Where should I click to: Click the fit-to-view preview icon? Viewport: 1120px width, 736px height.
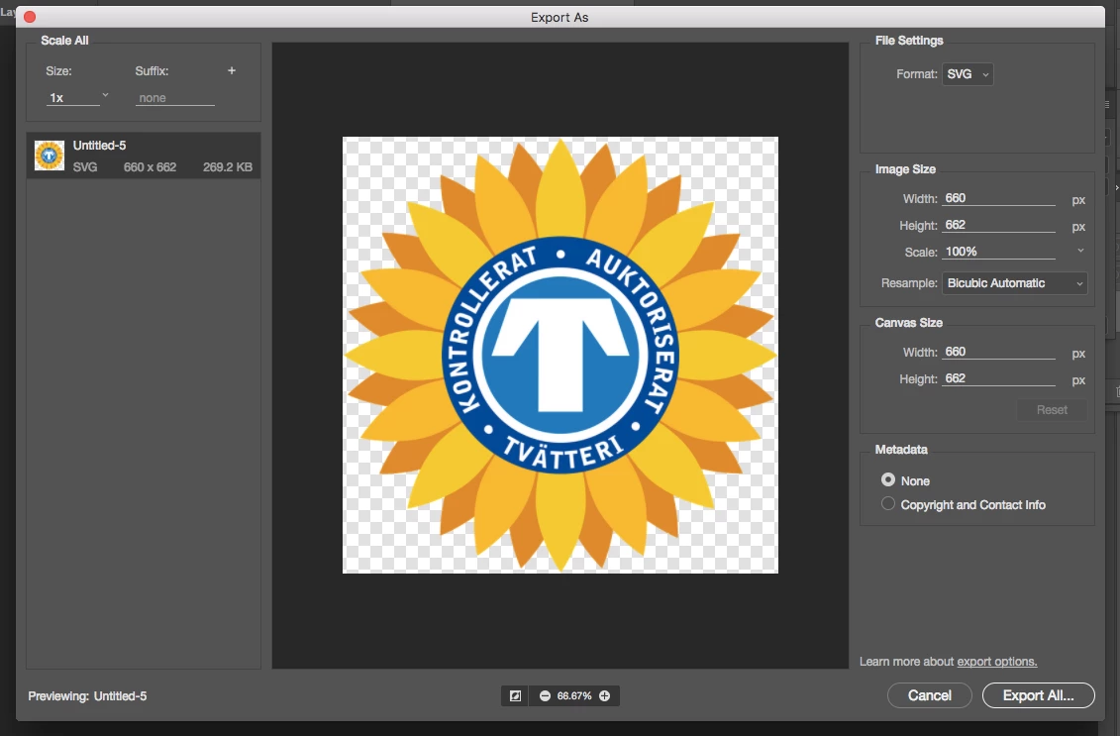515,696
